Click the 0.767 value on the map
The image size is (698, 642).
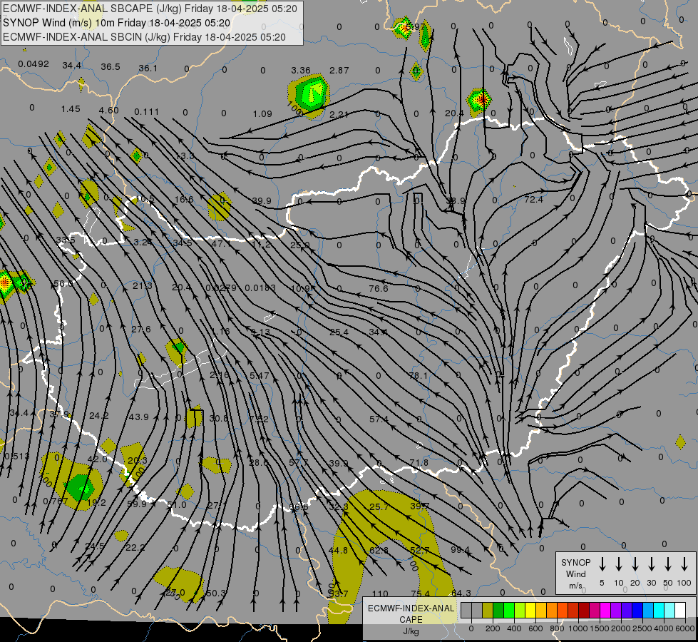click(x=56, y=501)
